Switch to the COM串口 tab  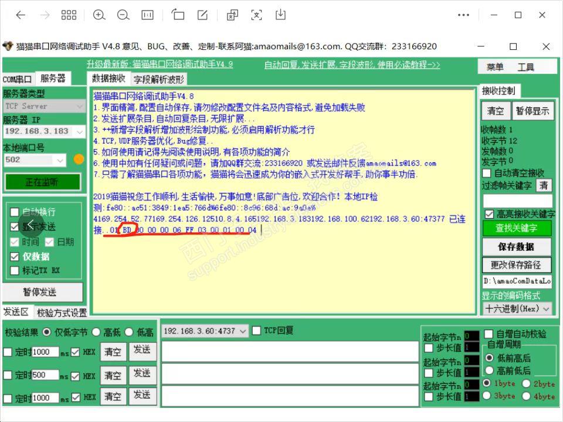pos(18,79)
